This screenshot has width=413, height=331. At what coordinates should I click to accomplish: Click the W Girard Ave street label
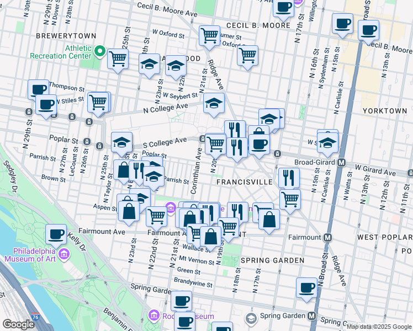click(x=375, y=170)
